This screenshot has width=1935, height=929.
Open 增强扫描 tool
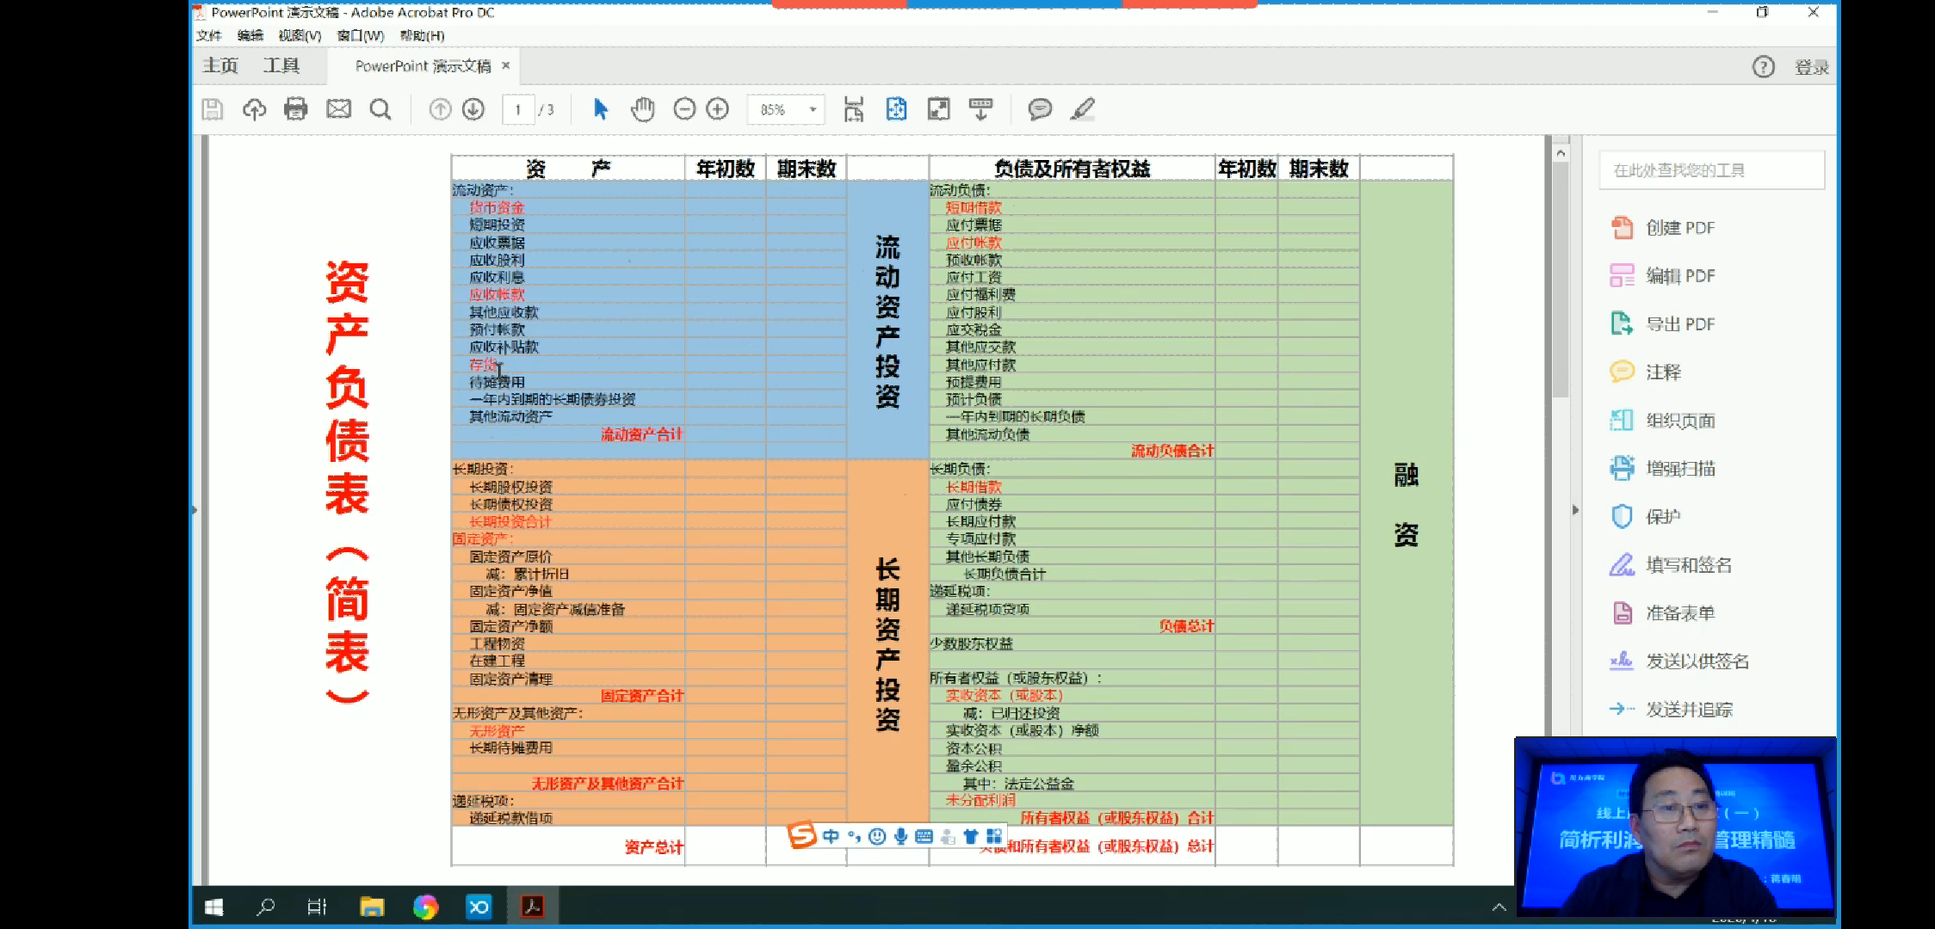[1663, 469]
